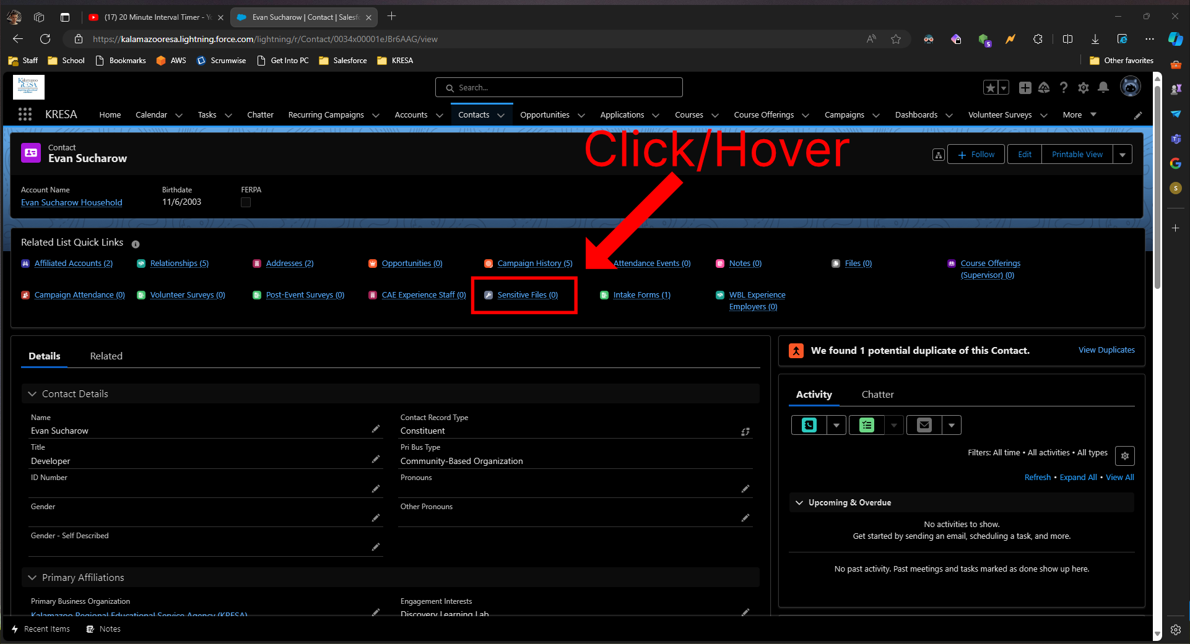Click the View Duplicates link

point(1106,350)
